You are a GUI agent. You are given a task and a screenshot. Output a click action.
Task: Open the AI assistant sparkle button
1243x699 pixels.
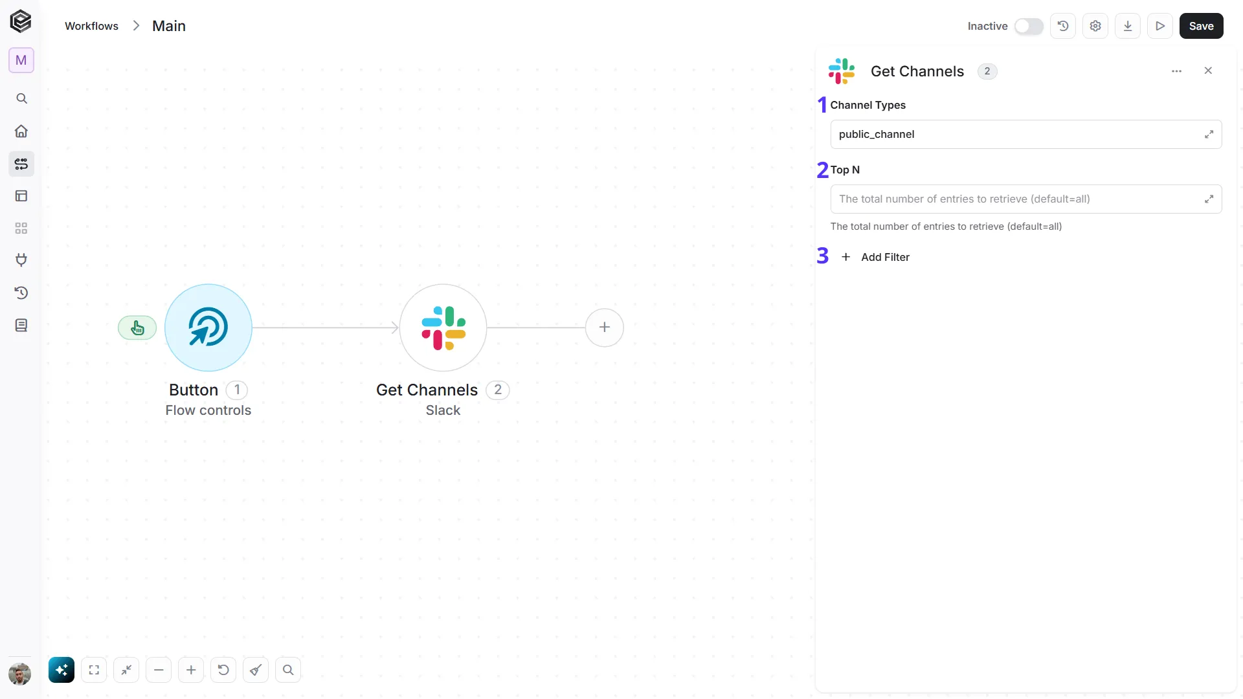coord(62,670)
